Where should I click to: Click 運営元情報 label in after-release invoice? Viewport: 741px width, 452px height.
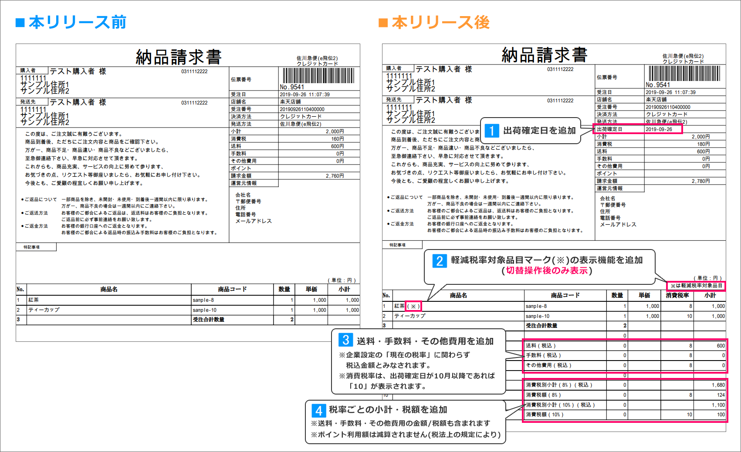coord(609,189)
